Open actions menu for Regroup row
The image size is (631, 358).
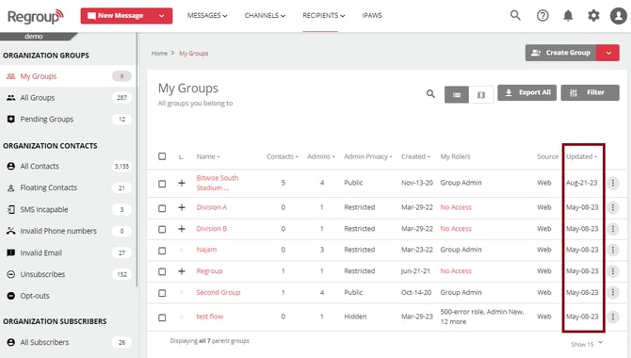click(612, 271)
